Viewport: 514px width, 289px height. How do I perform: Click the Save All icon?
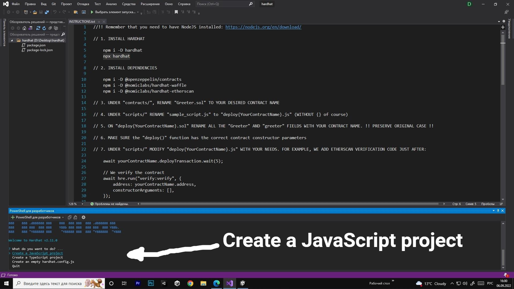pyautogui.click(x=47, y=12)
